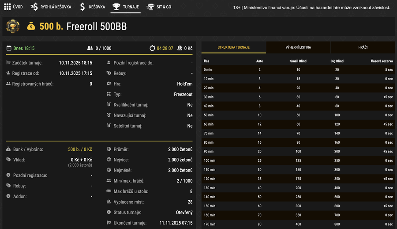Click the Otevřený status value
The image size is (397, 229).
click(184, 212)
